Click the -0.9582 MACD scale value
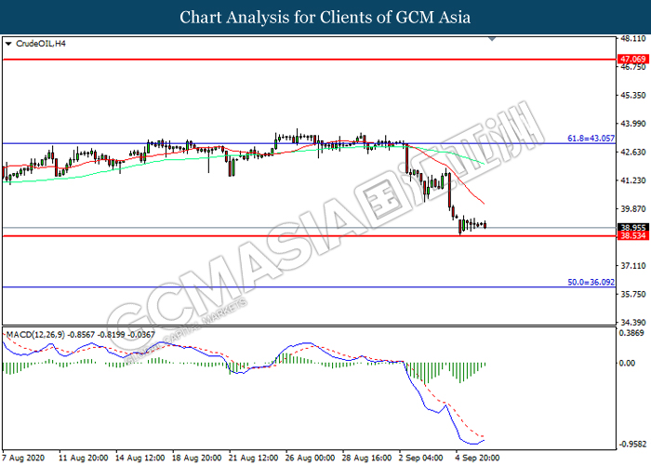This screenshot has height=465, width=651. point(632,445)
